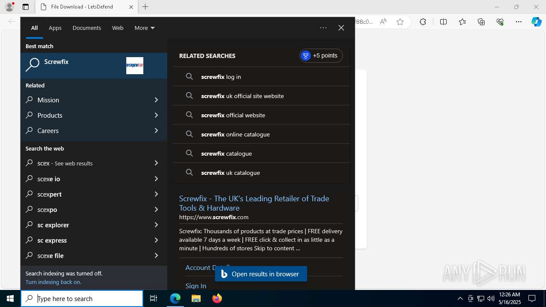546x307 pixels.
Task: Open the Start menu Windows icon
Action: pos(10,298)
